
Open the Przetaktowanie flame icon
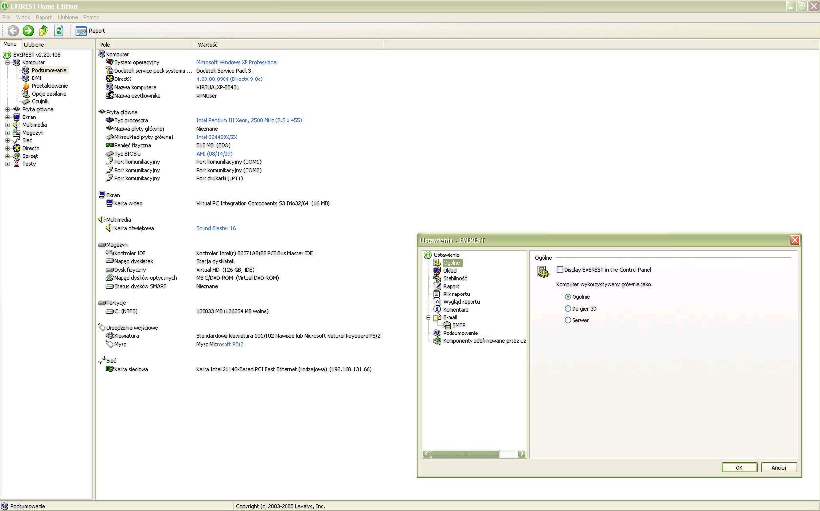click(26, 86)
